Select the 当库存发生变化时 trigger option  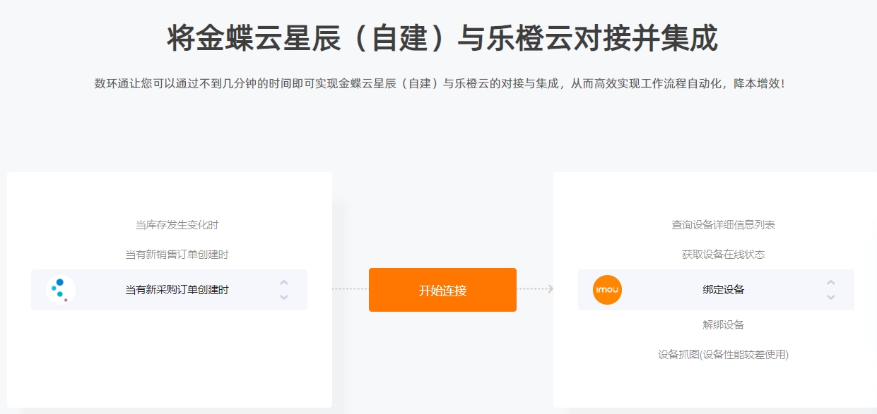point(177,225)
